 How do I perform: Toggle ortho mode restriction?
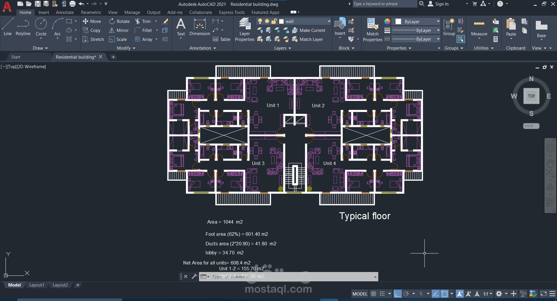pos(397,294)
